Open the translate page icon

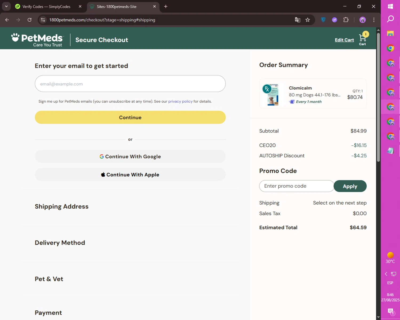(x=298, y=20)
